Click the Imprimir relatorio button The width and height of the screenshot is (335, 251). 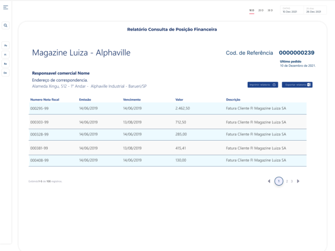(263, 85)
